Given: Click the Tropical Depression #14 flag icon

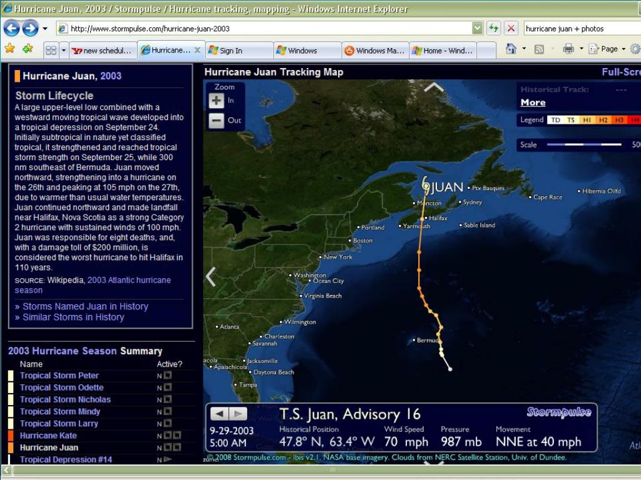Looking at the screenshot, I should [167, 459].
